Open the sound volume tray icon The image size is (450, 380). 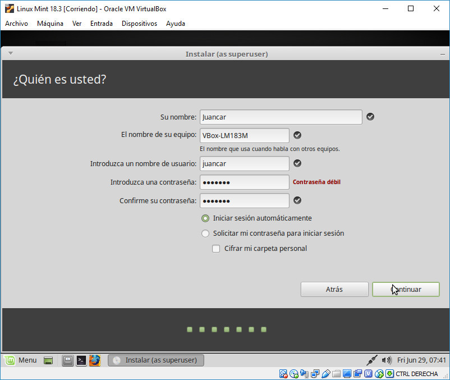tap(387, 360)
